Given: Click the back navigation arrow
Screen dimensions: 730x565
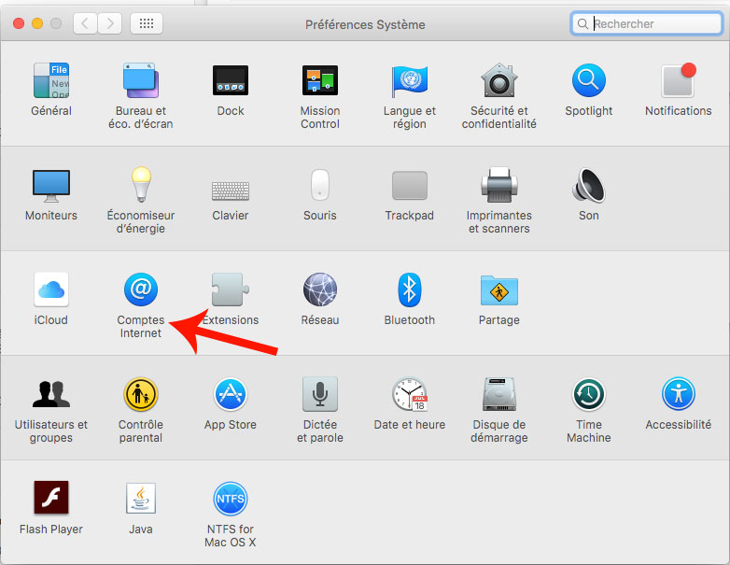Looking at the screenshot, I should [85, 23].
